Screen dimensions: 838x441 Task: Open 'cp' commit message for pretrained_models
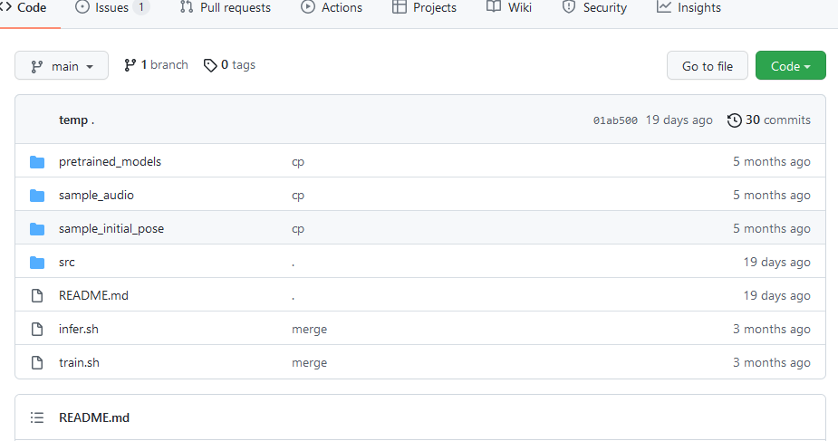pyautogui.click(x=298, y=162)
